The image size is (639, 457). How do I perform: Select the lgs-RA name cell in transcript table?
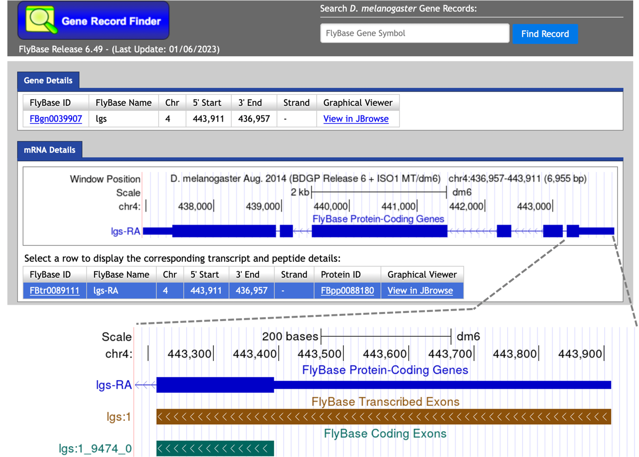[x=121, y=291]
